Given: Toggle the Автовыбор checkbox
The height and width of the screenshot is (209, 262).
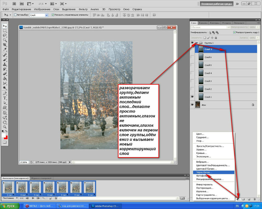Looking at the screenshot, I should click(x=15, y=15).
